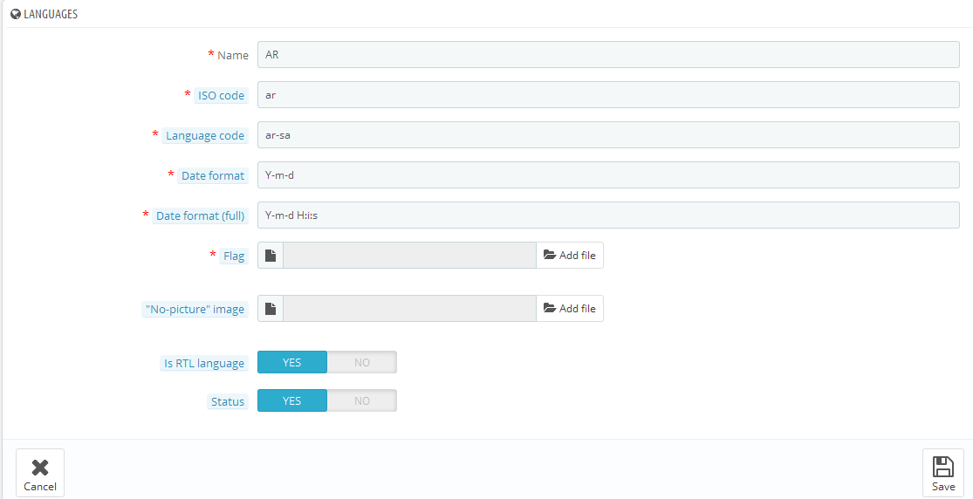
Task: Click the Date format field
Action: click(609, 175)
